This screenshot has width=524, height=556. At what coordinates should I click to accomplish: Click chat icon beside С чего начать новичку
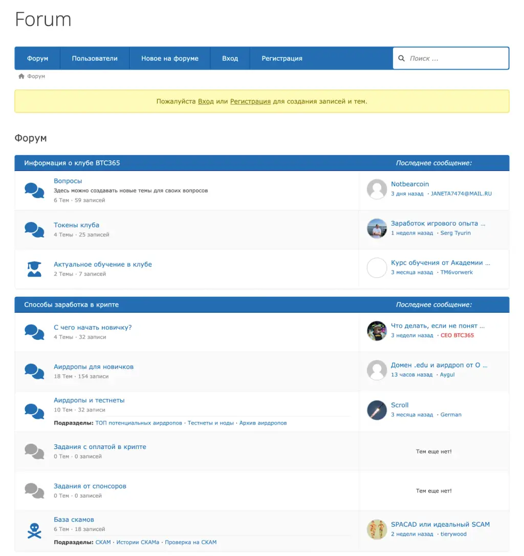(34, 332)
